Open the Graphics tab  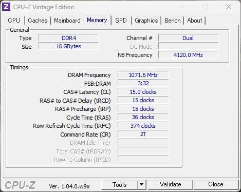click(146, 21)
